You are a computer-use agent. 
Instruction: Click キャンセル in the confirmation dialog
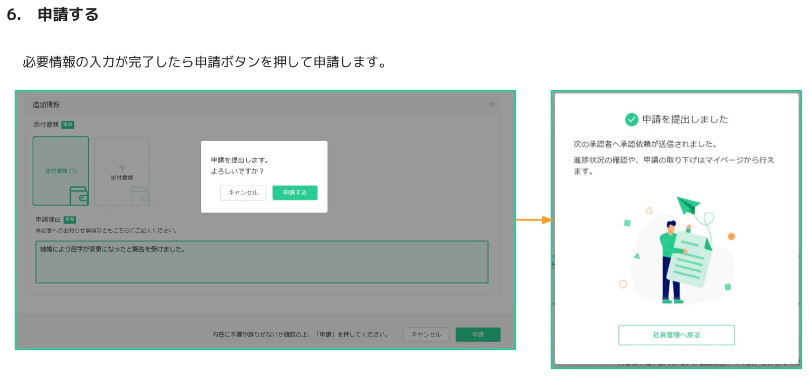[x=243, y=193]
